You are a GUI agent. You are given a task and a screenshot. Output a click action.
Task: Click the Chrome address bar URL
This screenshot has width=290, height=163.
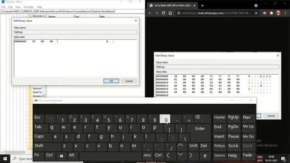[x=216, y=13]
